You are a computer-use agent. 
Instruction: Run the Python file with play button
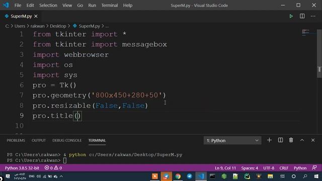[x=291, y=16]
